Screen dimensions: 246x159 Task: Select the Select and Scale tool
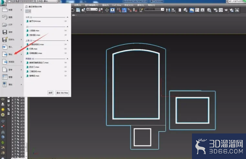pos(78,10)
